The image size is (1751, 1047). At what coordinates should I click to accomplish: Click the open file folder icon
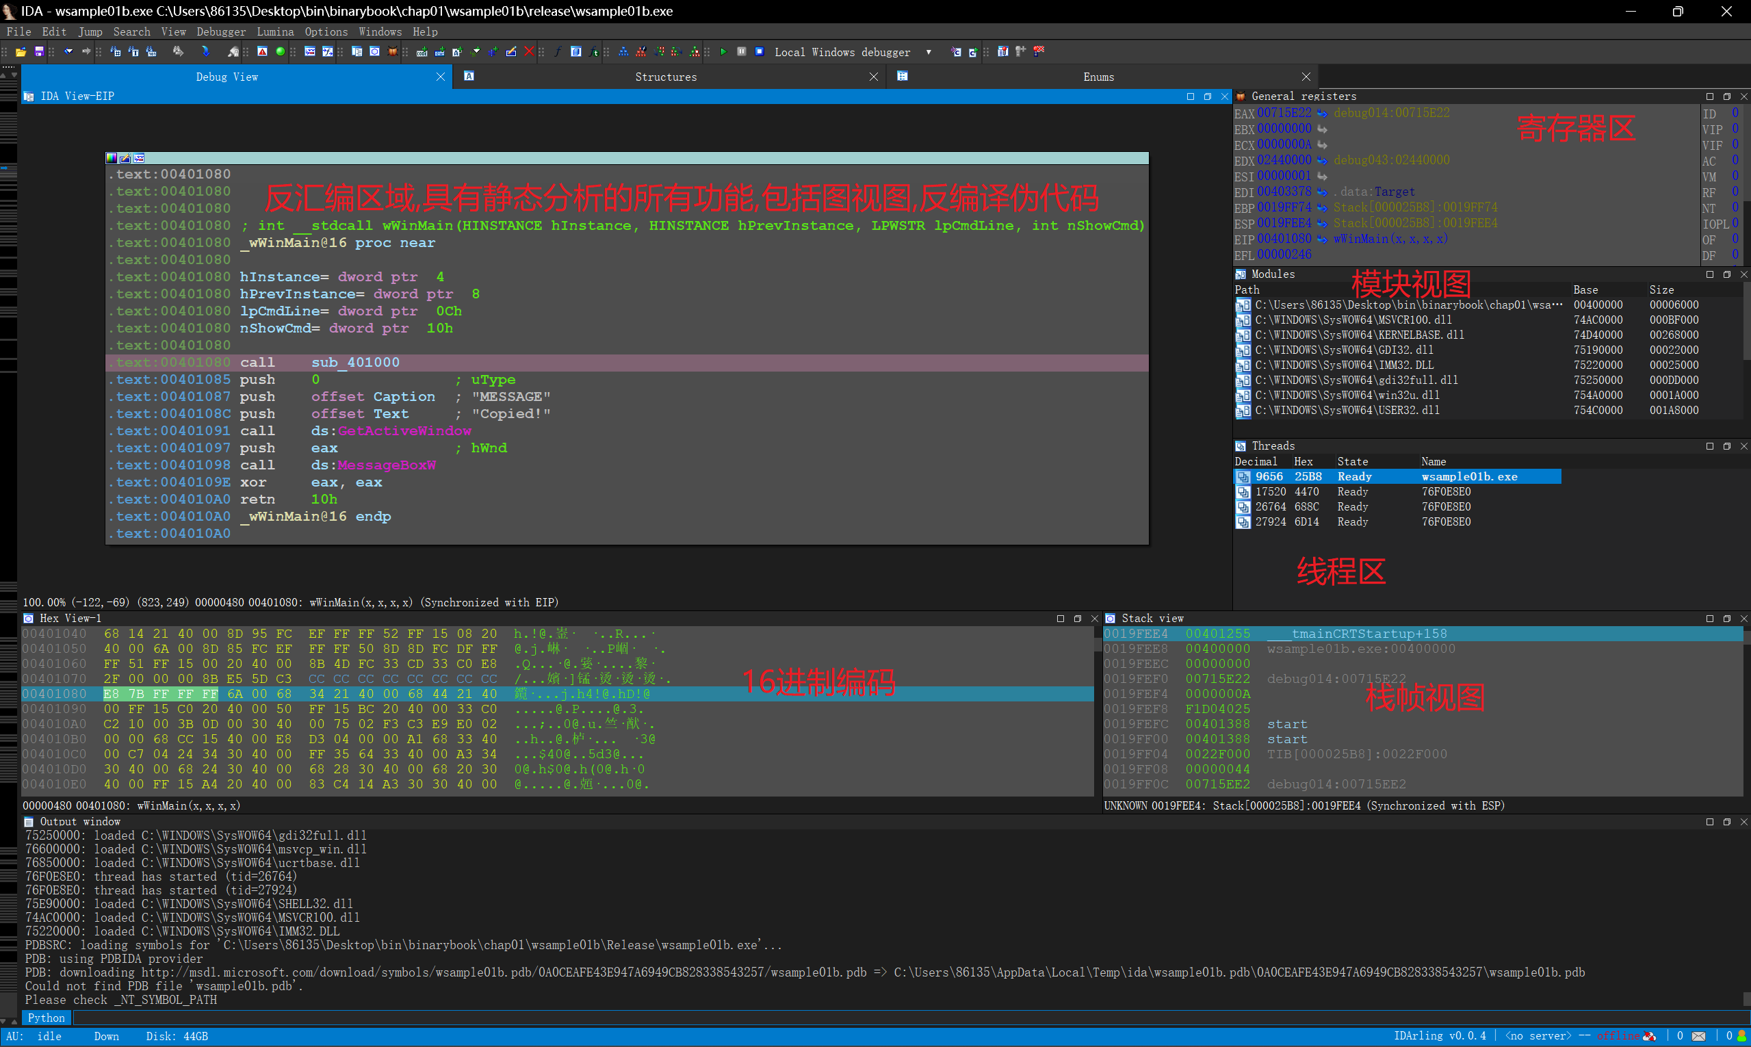coord(21,52)
